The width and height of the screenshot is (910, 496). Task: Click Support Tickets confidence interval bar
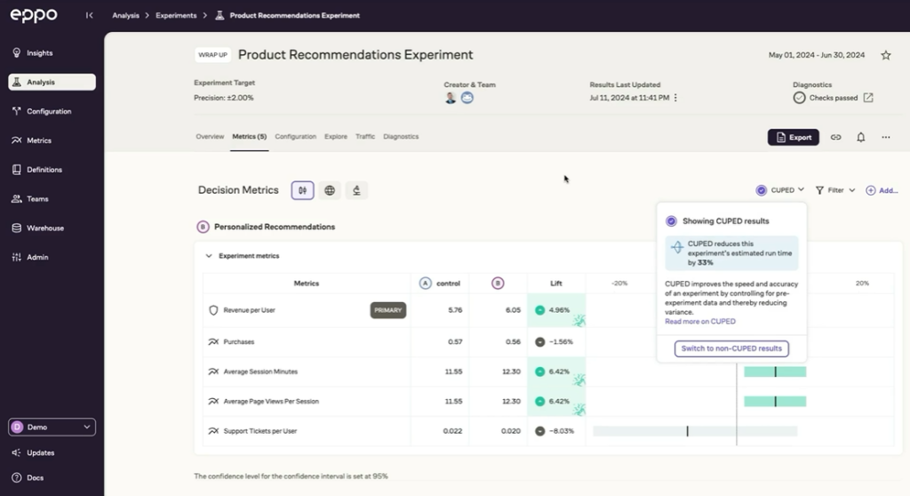pos(695,431)
